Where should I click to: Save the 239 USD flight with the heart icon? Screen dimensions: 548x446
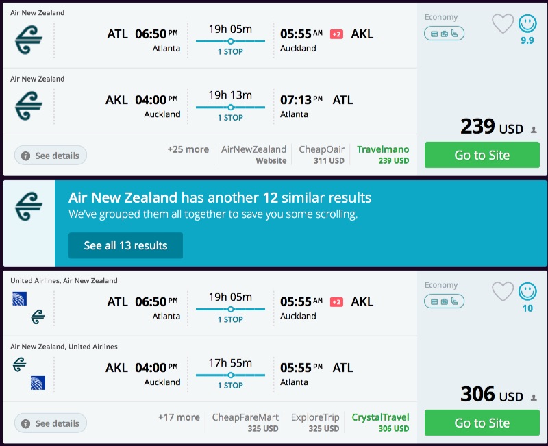pos(503,24)
